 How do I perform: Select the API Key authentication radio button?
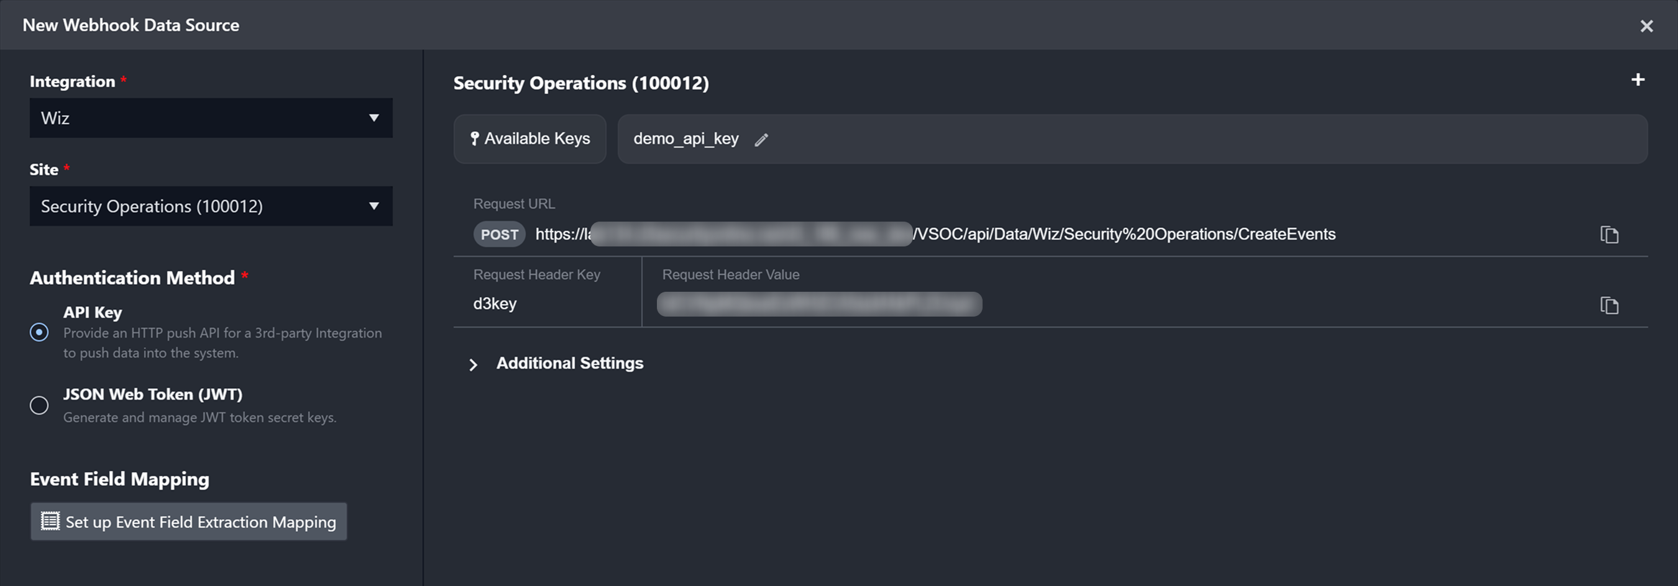pos(39,332)
